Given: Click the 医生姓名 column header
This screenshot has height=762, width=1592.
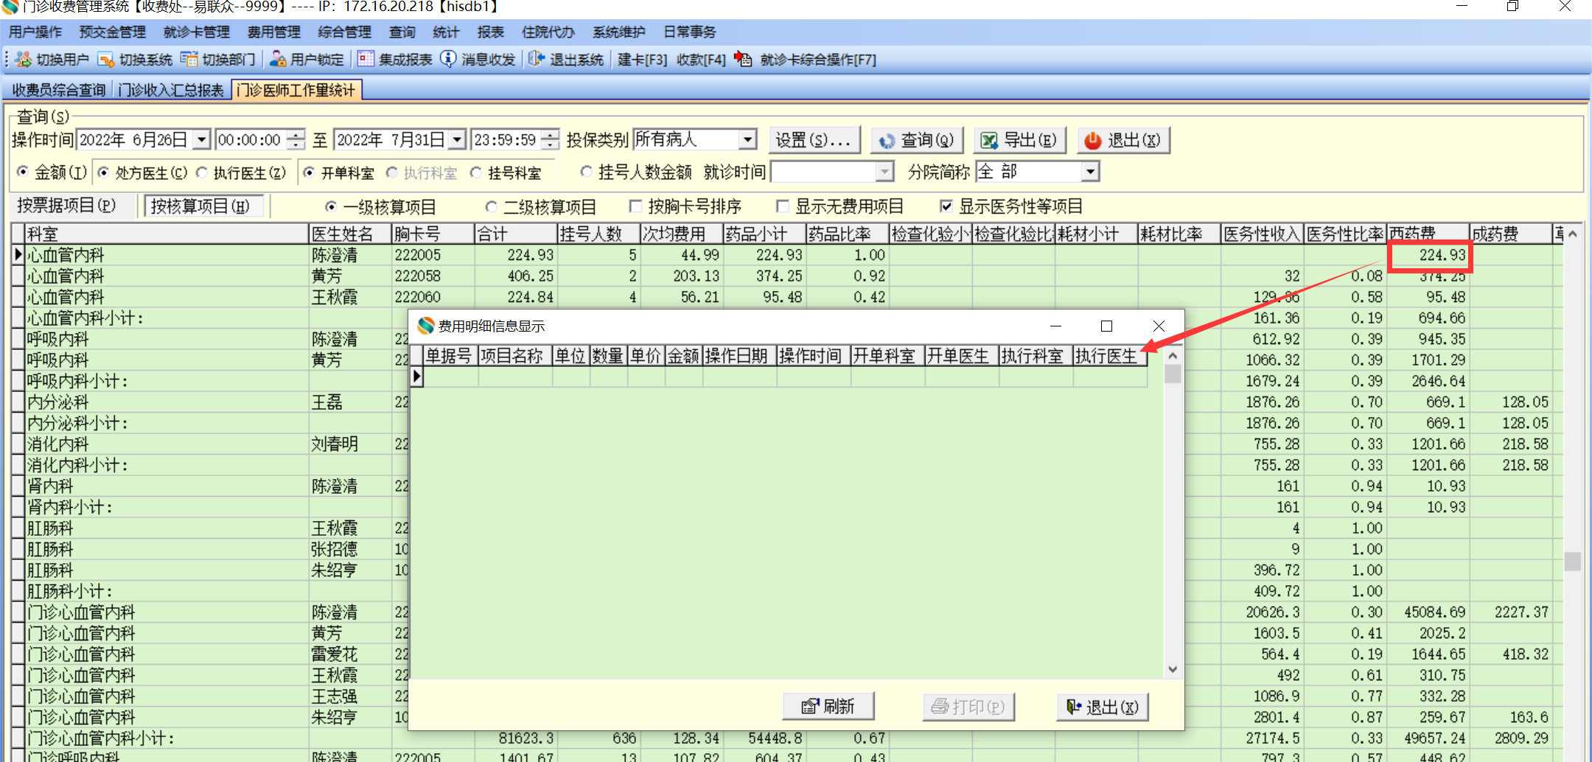Looking at the screenshot, I should coord(350,234).
